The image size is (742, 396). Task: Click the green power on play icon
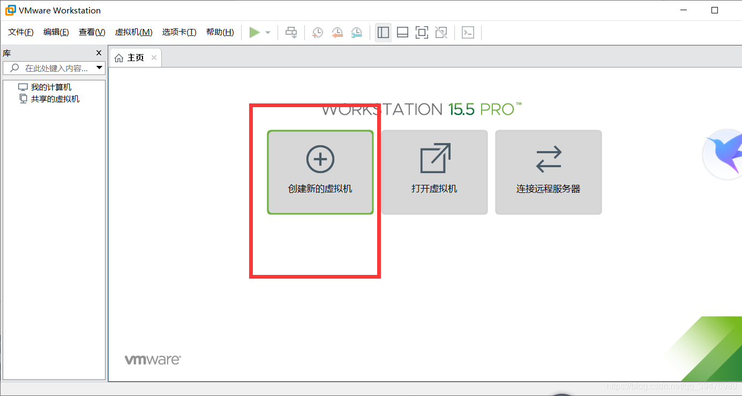coord(254,33)
